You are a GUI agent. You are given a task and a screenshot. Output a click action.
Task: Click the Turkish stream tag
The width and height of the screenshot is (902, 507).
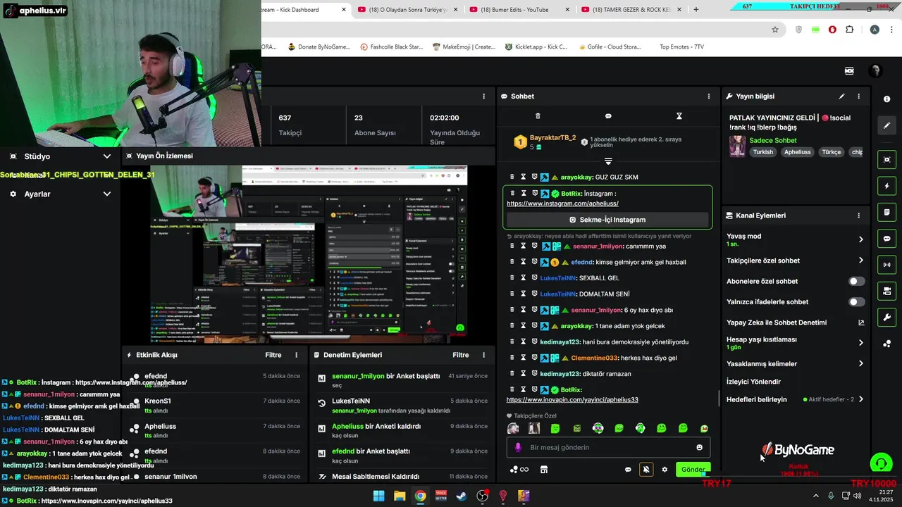[763, 152]
